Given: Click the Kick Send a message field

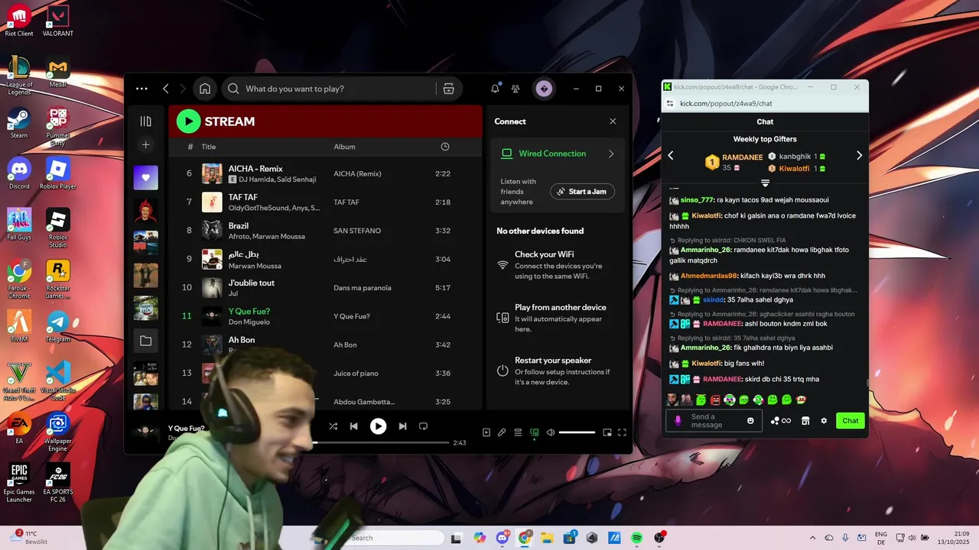Looking at the screenshot, I should tap(714, 421).
